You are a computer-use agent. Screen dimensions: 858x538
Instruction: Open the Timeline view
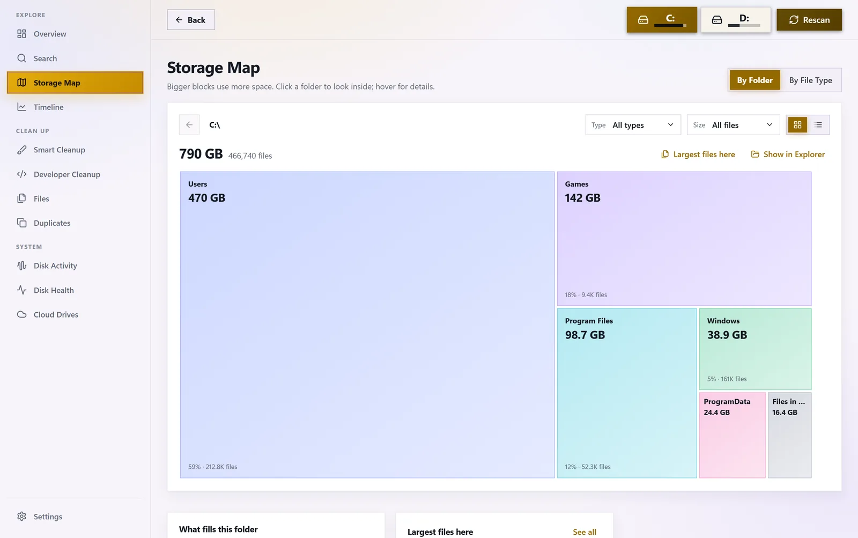click(x=75, y=107)
